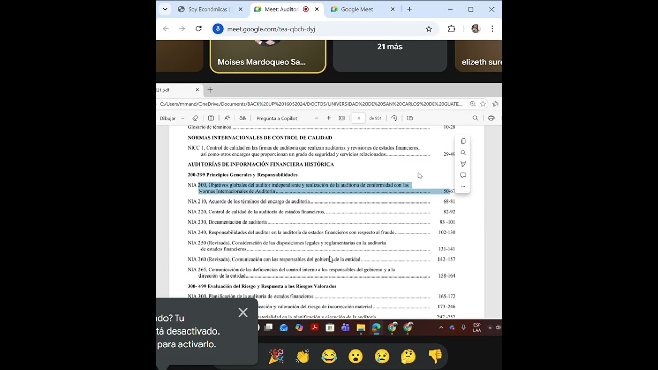Screen dimensions: 658x370
Task: Send party popper emoji reaction
Action: pyautogui.click(x=277, y=356)
